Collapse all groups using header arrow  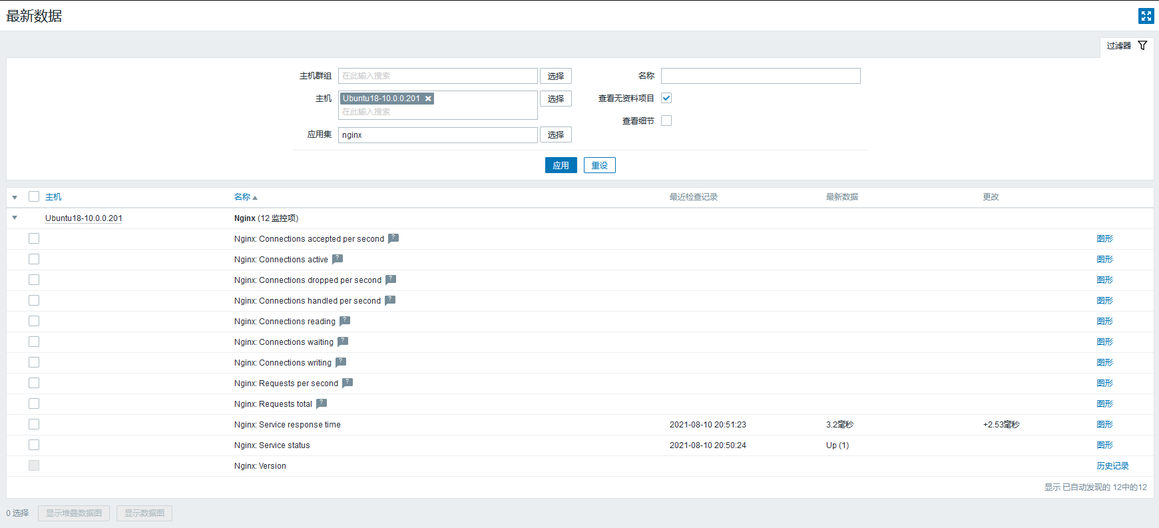pos(15,197)
